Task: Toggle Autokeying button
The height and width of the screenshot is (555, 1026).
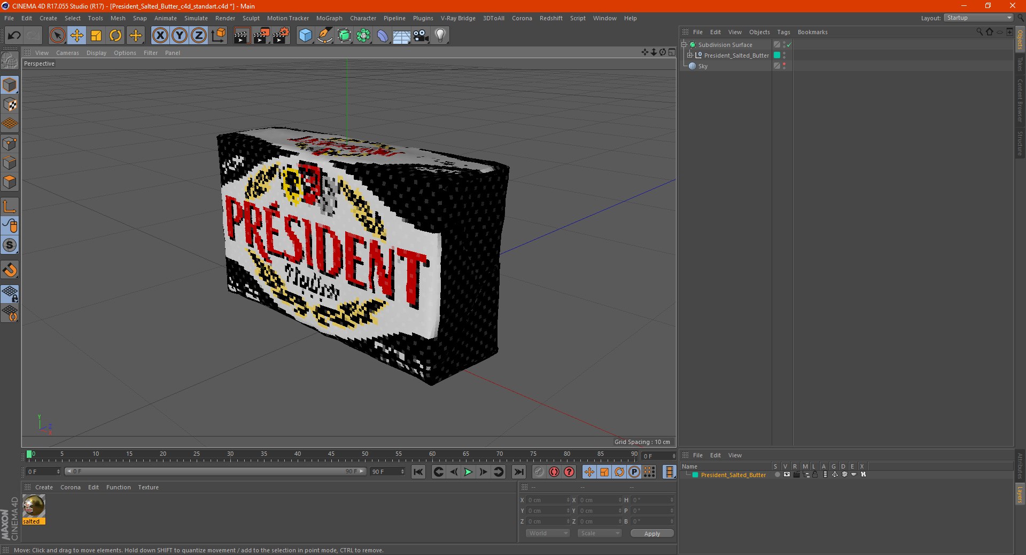Action: [554, 472]
